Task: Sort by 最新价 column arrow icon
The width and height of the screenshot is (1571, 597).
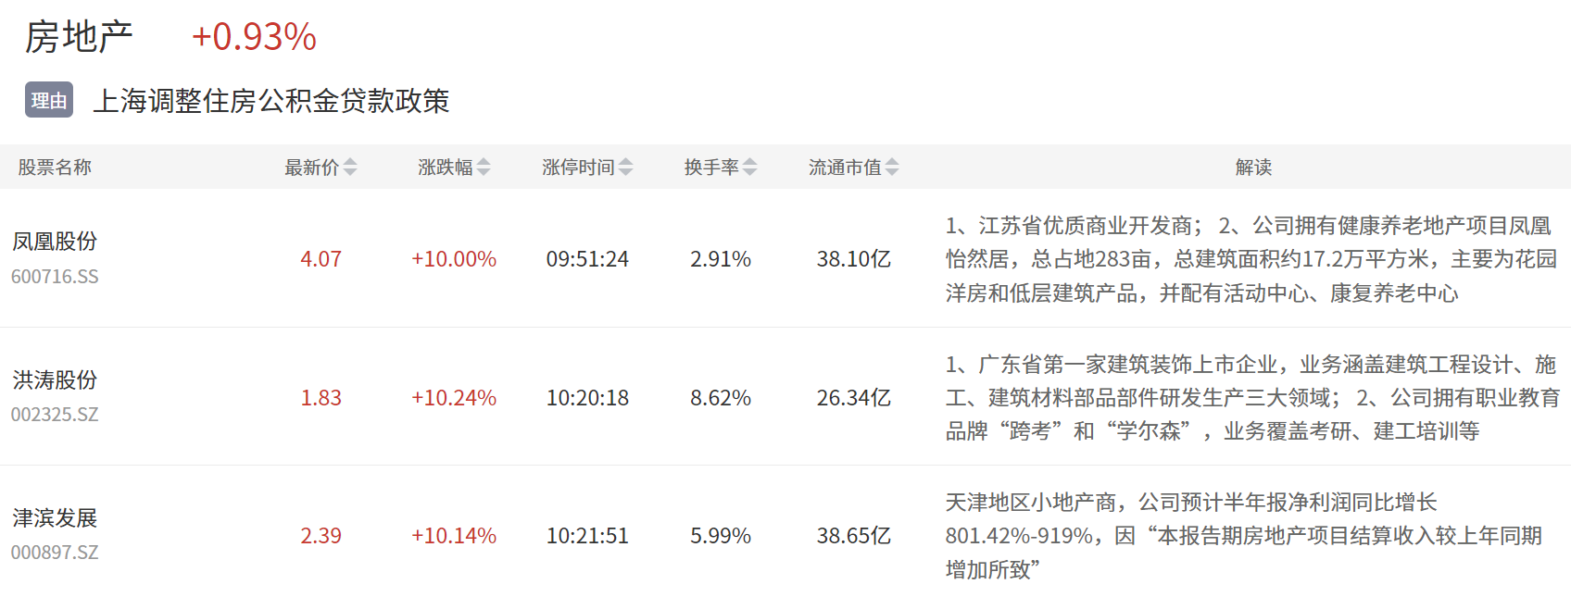Action: (x=350, y=168)
